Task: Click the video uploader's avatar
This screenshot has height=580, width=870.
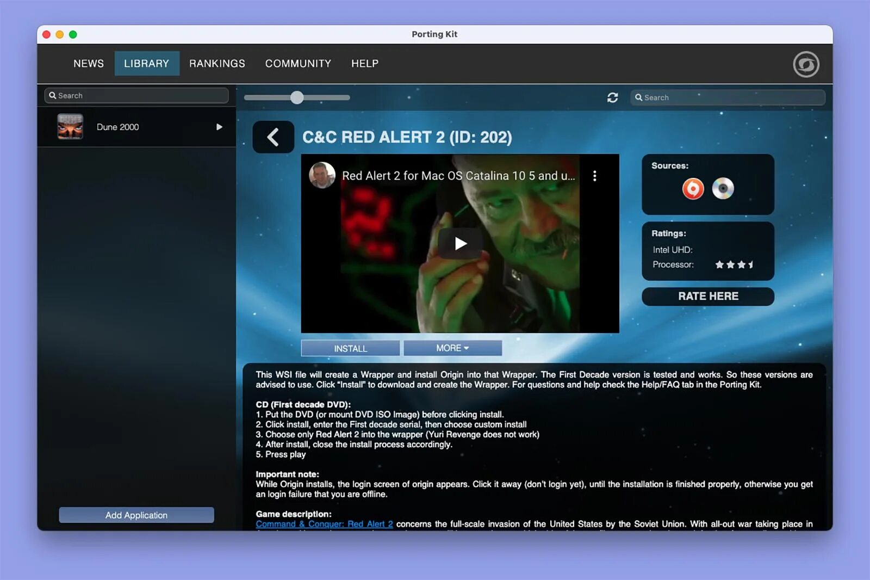Action: click(x=322, y=175)
